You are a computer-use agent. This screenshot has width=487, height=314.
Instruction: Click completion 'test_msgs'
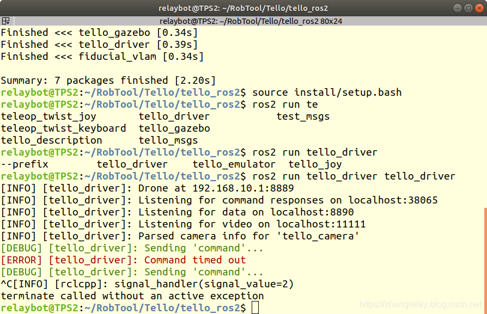point(303,116)
